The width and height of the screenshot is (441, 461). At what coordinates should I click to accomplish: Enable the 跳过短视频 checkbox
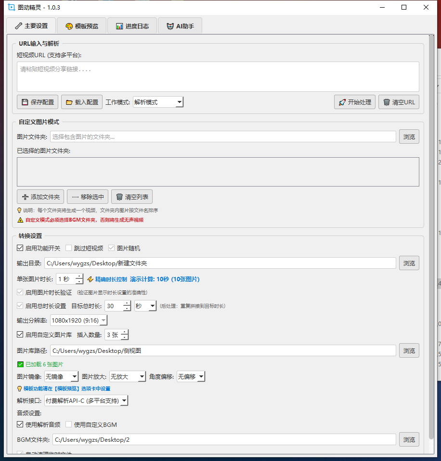69,249
